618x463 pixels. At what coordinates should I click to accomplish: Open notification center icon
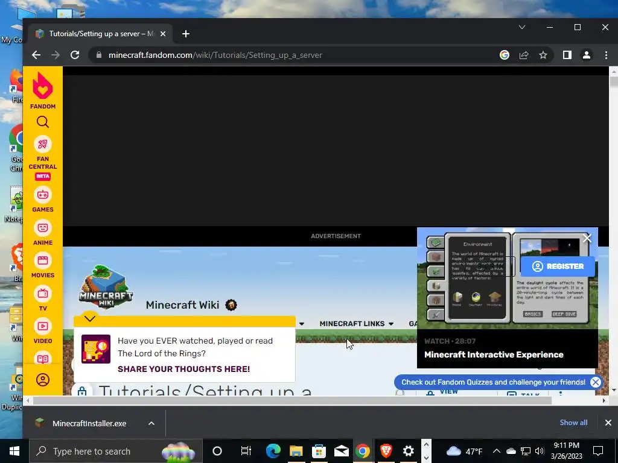coord(598,451)
